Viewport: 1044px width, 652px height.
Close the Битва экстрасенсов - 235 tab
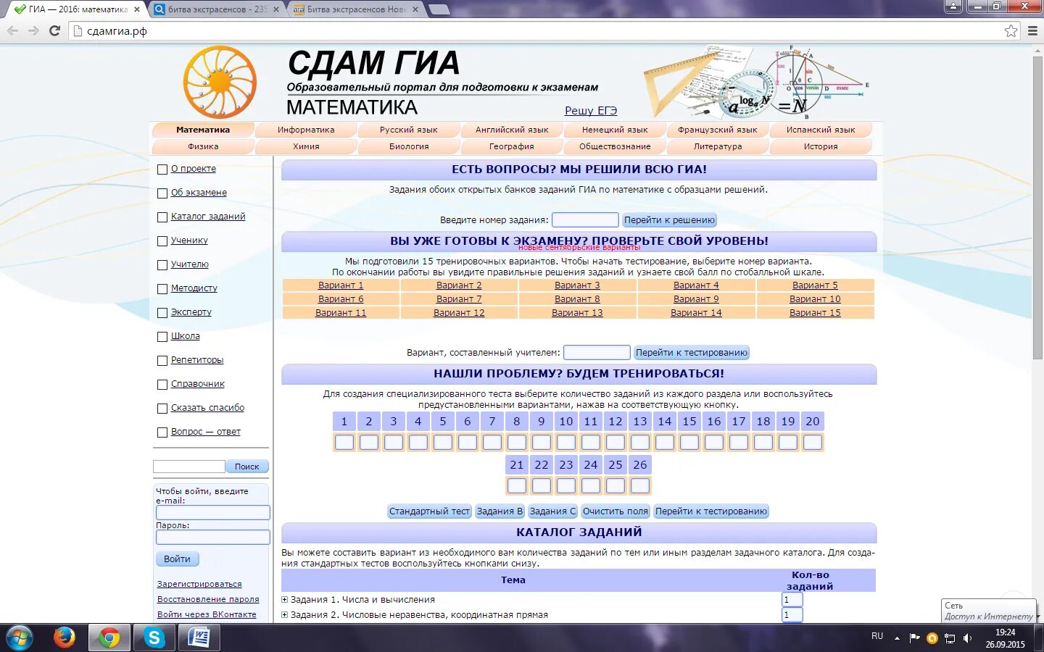276,9
